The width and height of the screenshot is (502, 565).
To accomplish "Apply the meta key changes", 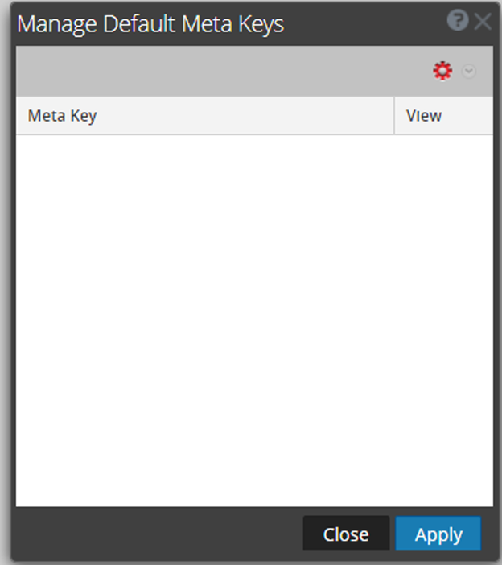I will [438, 534].
